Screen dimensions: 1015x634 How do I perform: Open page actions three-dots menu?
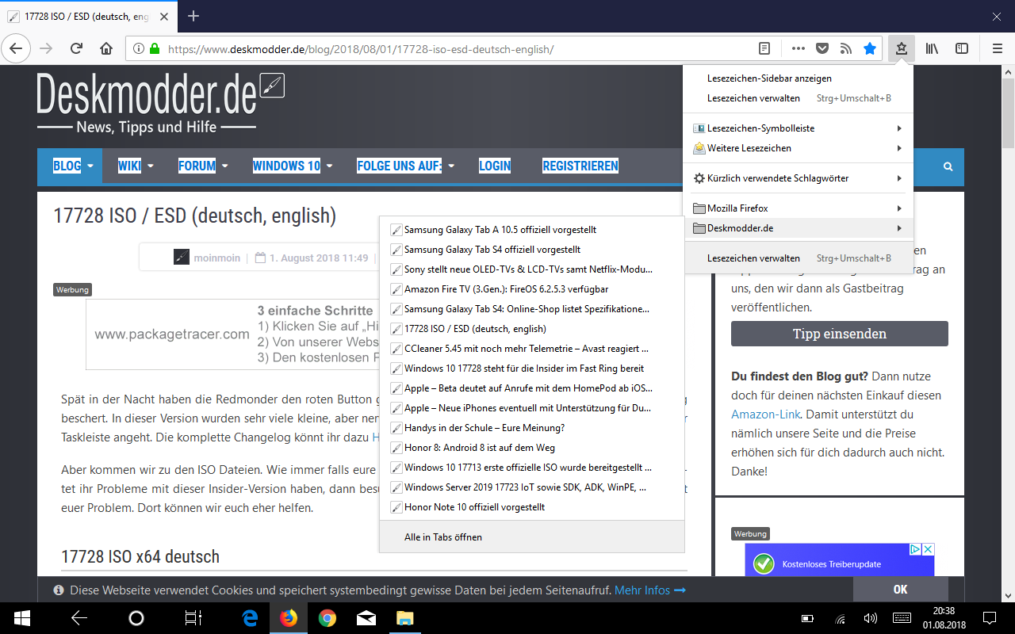coord(799,48)
